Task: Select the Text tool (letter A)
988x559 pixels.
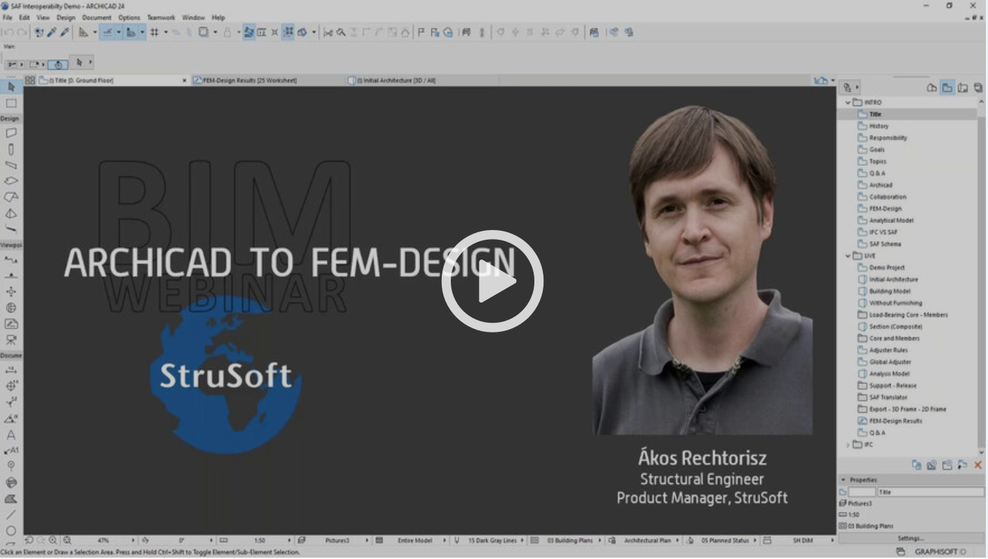Action: 11,434
